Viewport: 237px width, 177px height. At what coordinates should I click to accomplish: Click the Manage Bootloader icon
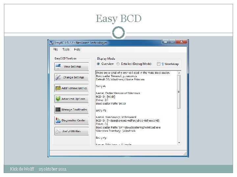click(58, 109)
